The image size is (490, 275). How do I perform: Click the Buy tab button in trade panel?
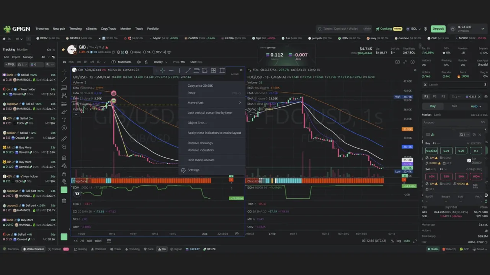pyautogui.click(x=433, y=106)
